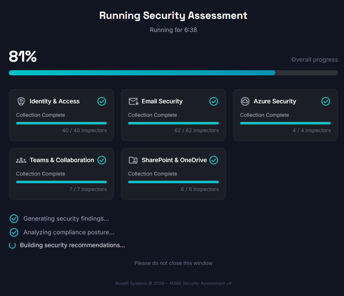The height and width of the screenshot is (296, 344).
Task: Click the checkmark beside Analyzing compliance posture
Action: pos(14,232)
